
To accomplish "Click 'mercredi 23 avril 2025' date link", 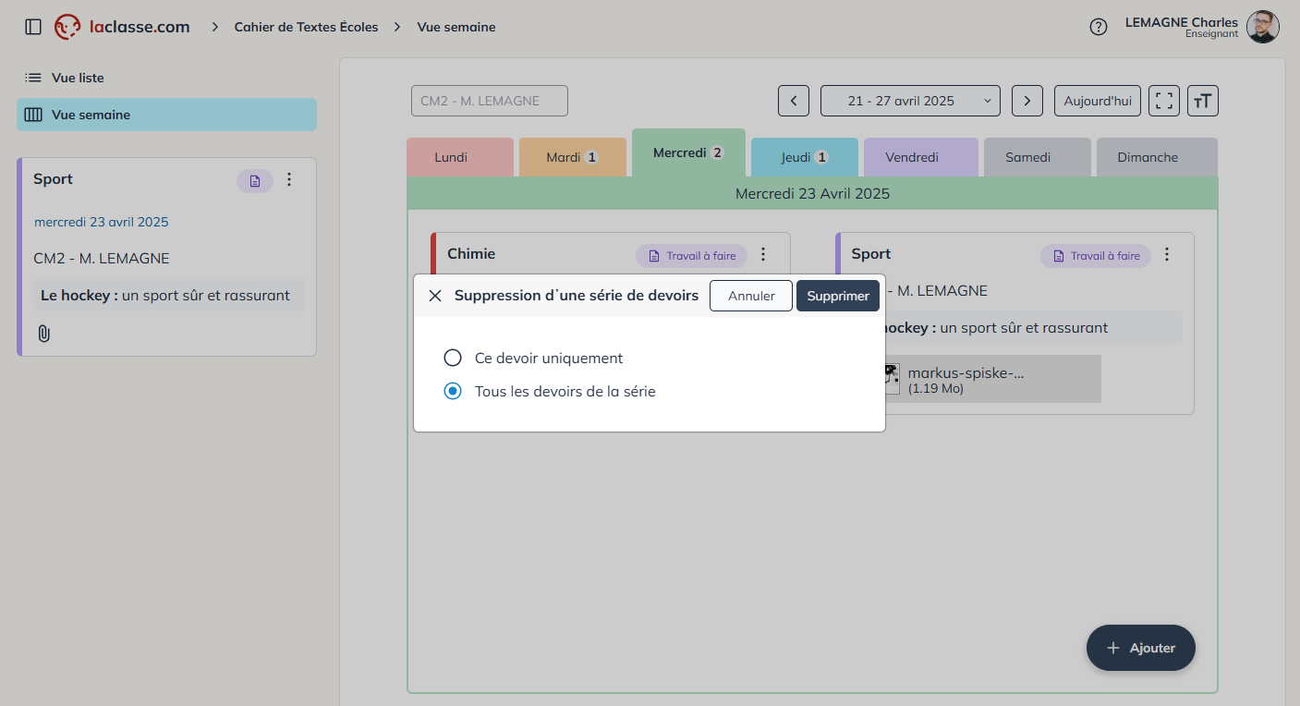I will (102, 222).
